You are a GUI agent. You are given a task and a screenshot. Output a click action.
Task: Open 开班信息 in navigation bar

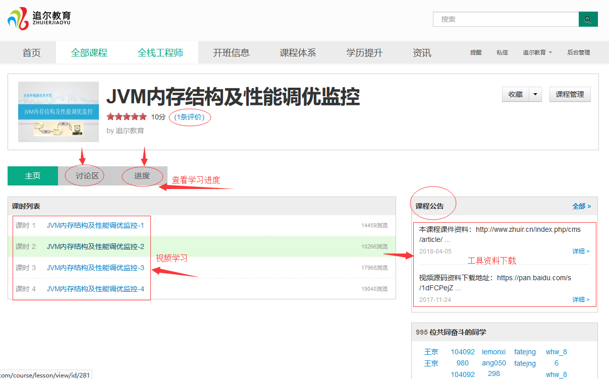[x=231, y=53]
